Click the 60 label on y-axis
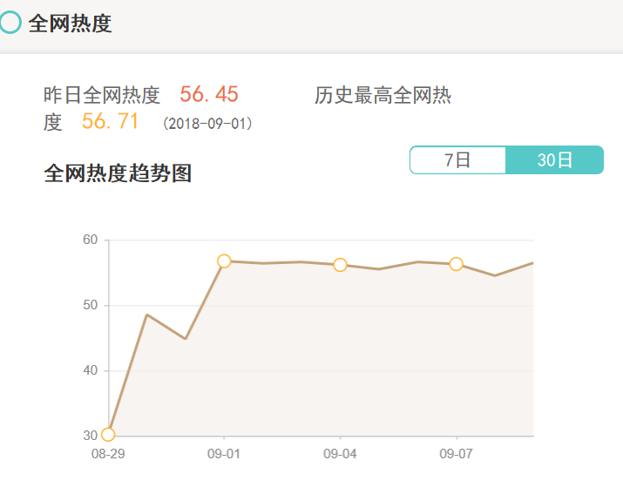This screenshot has height=501, width=623. pyautogui.click(x=91, y=240)
